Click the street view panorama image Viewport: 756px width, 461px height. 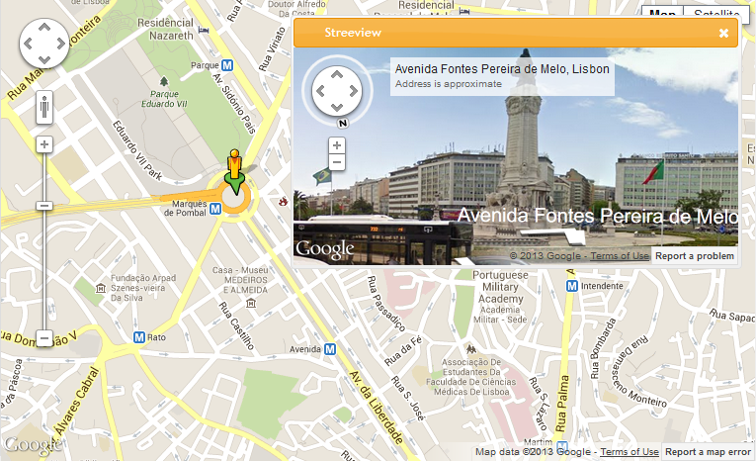(x=516, y=156)
